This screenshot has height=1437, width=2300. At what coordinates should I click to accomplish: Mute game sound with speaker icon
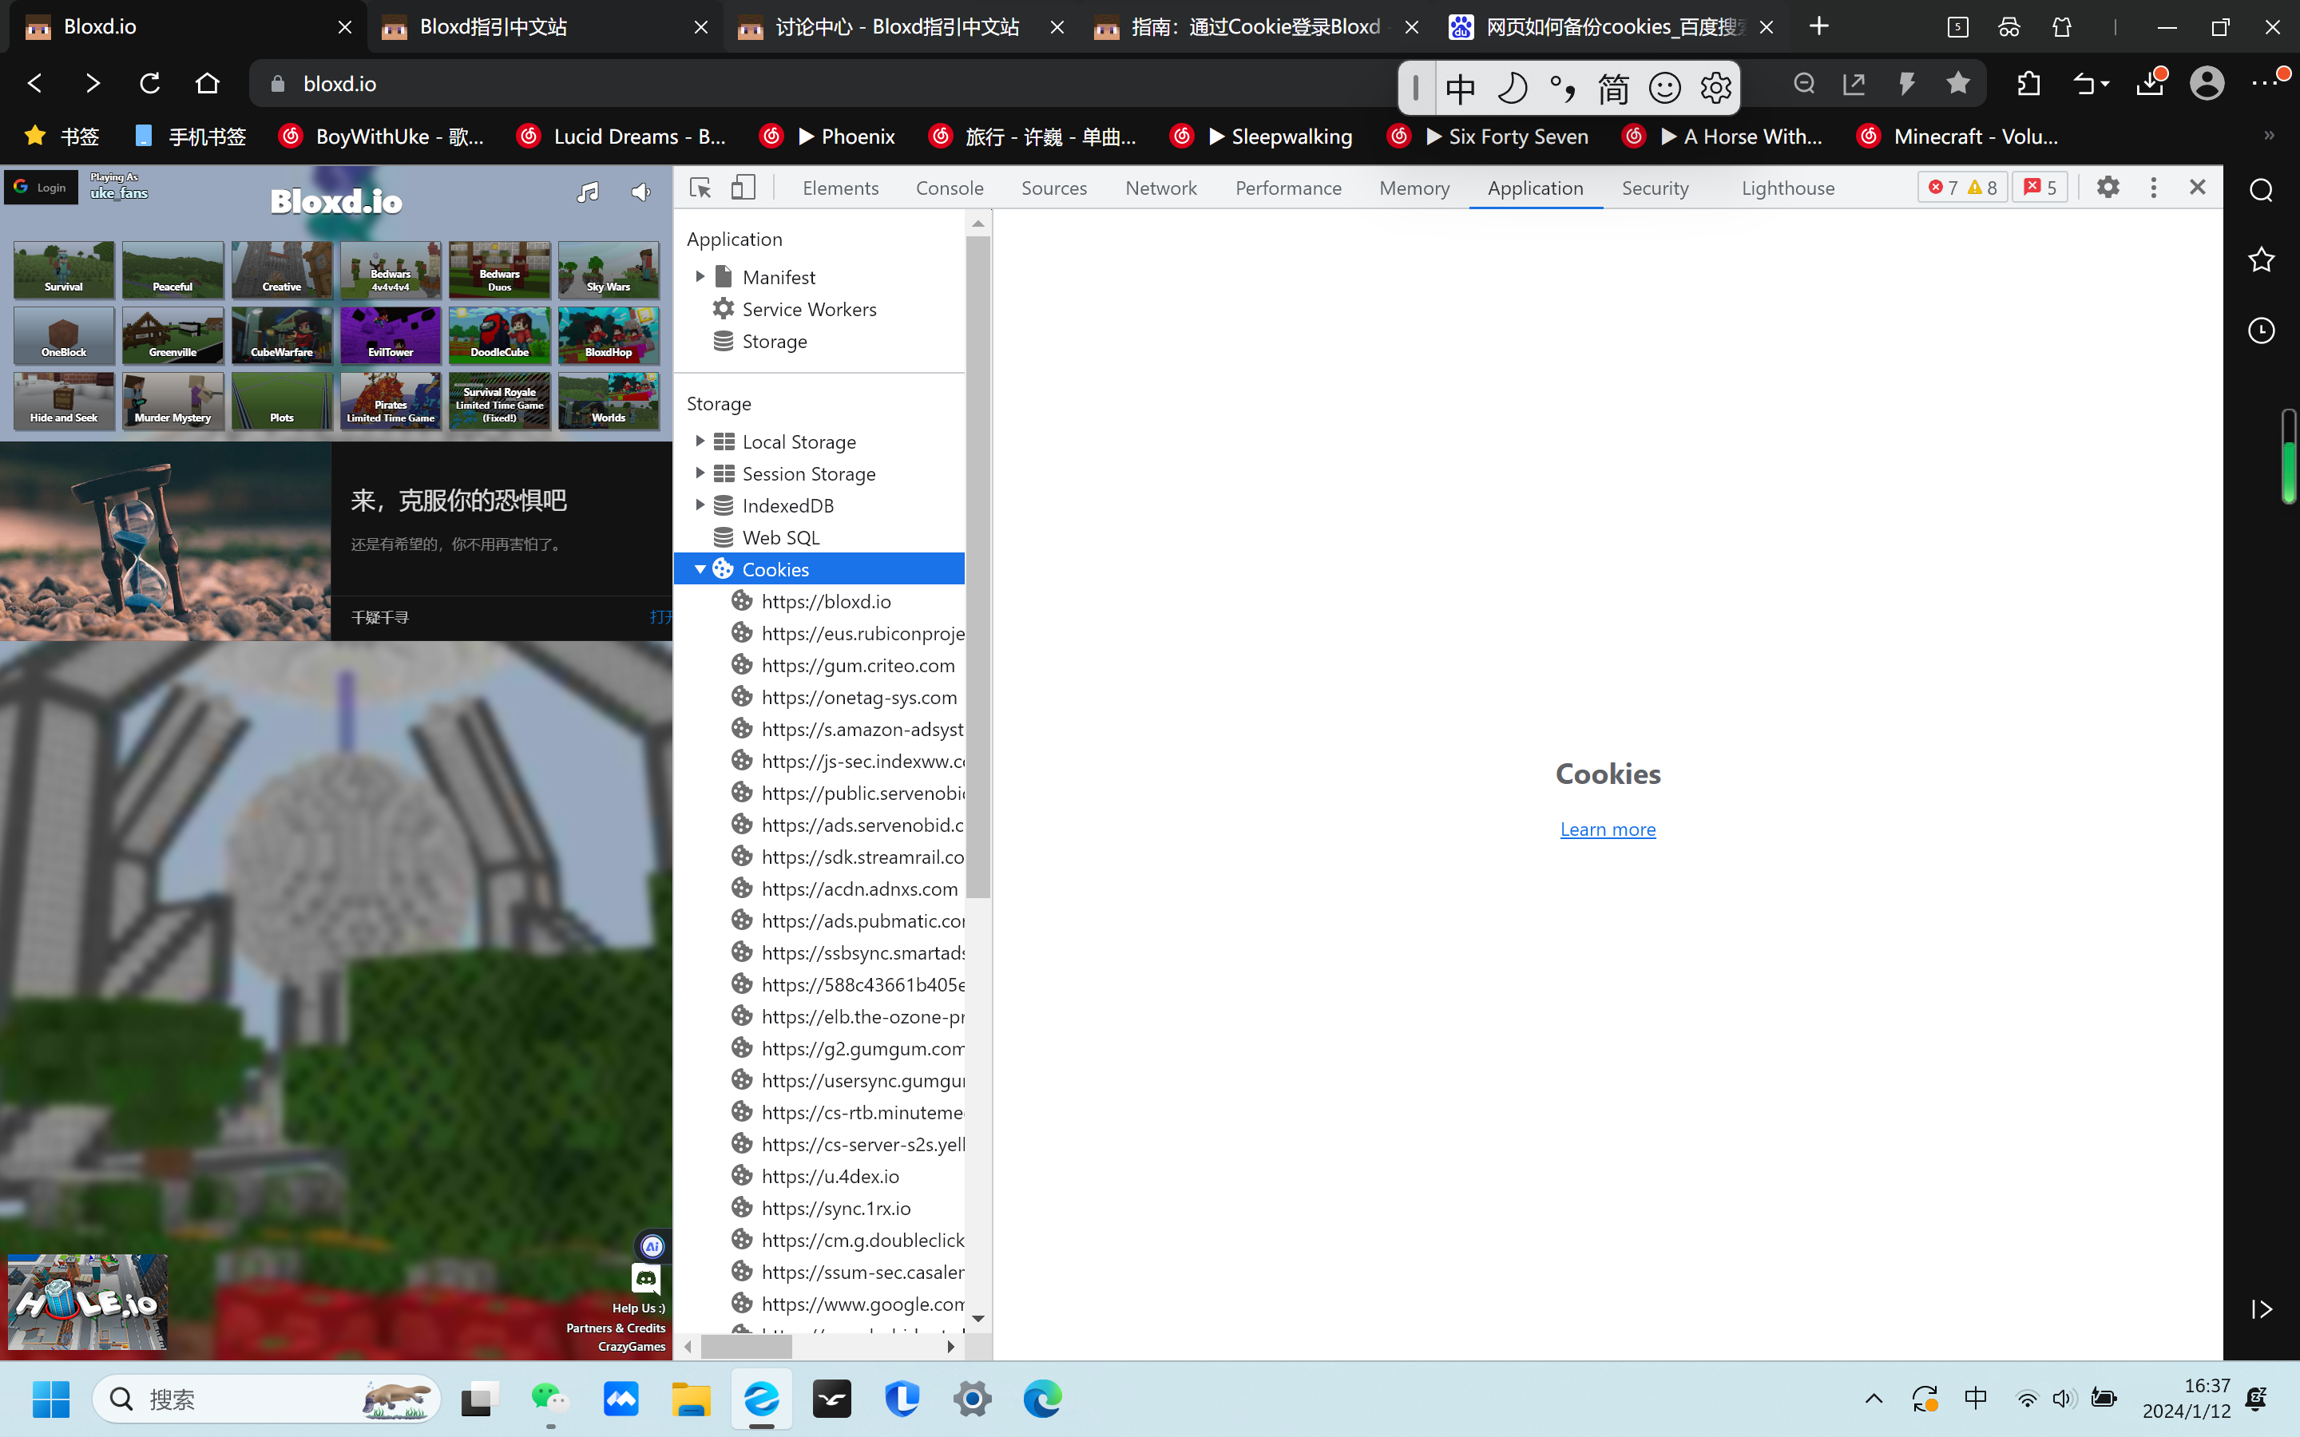(641, 193)
